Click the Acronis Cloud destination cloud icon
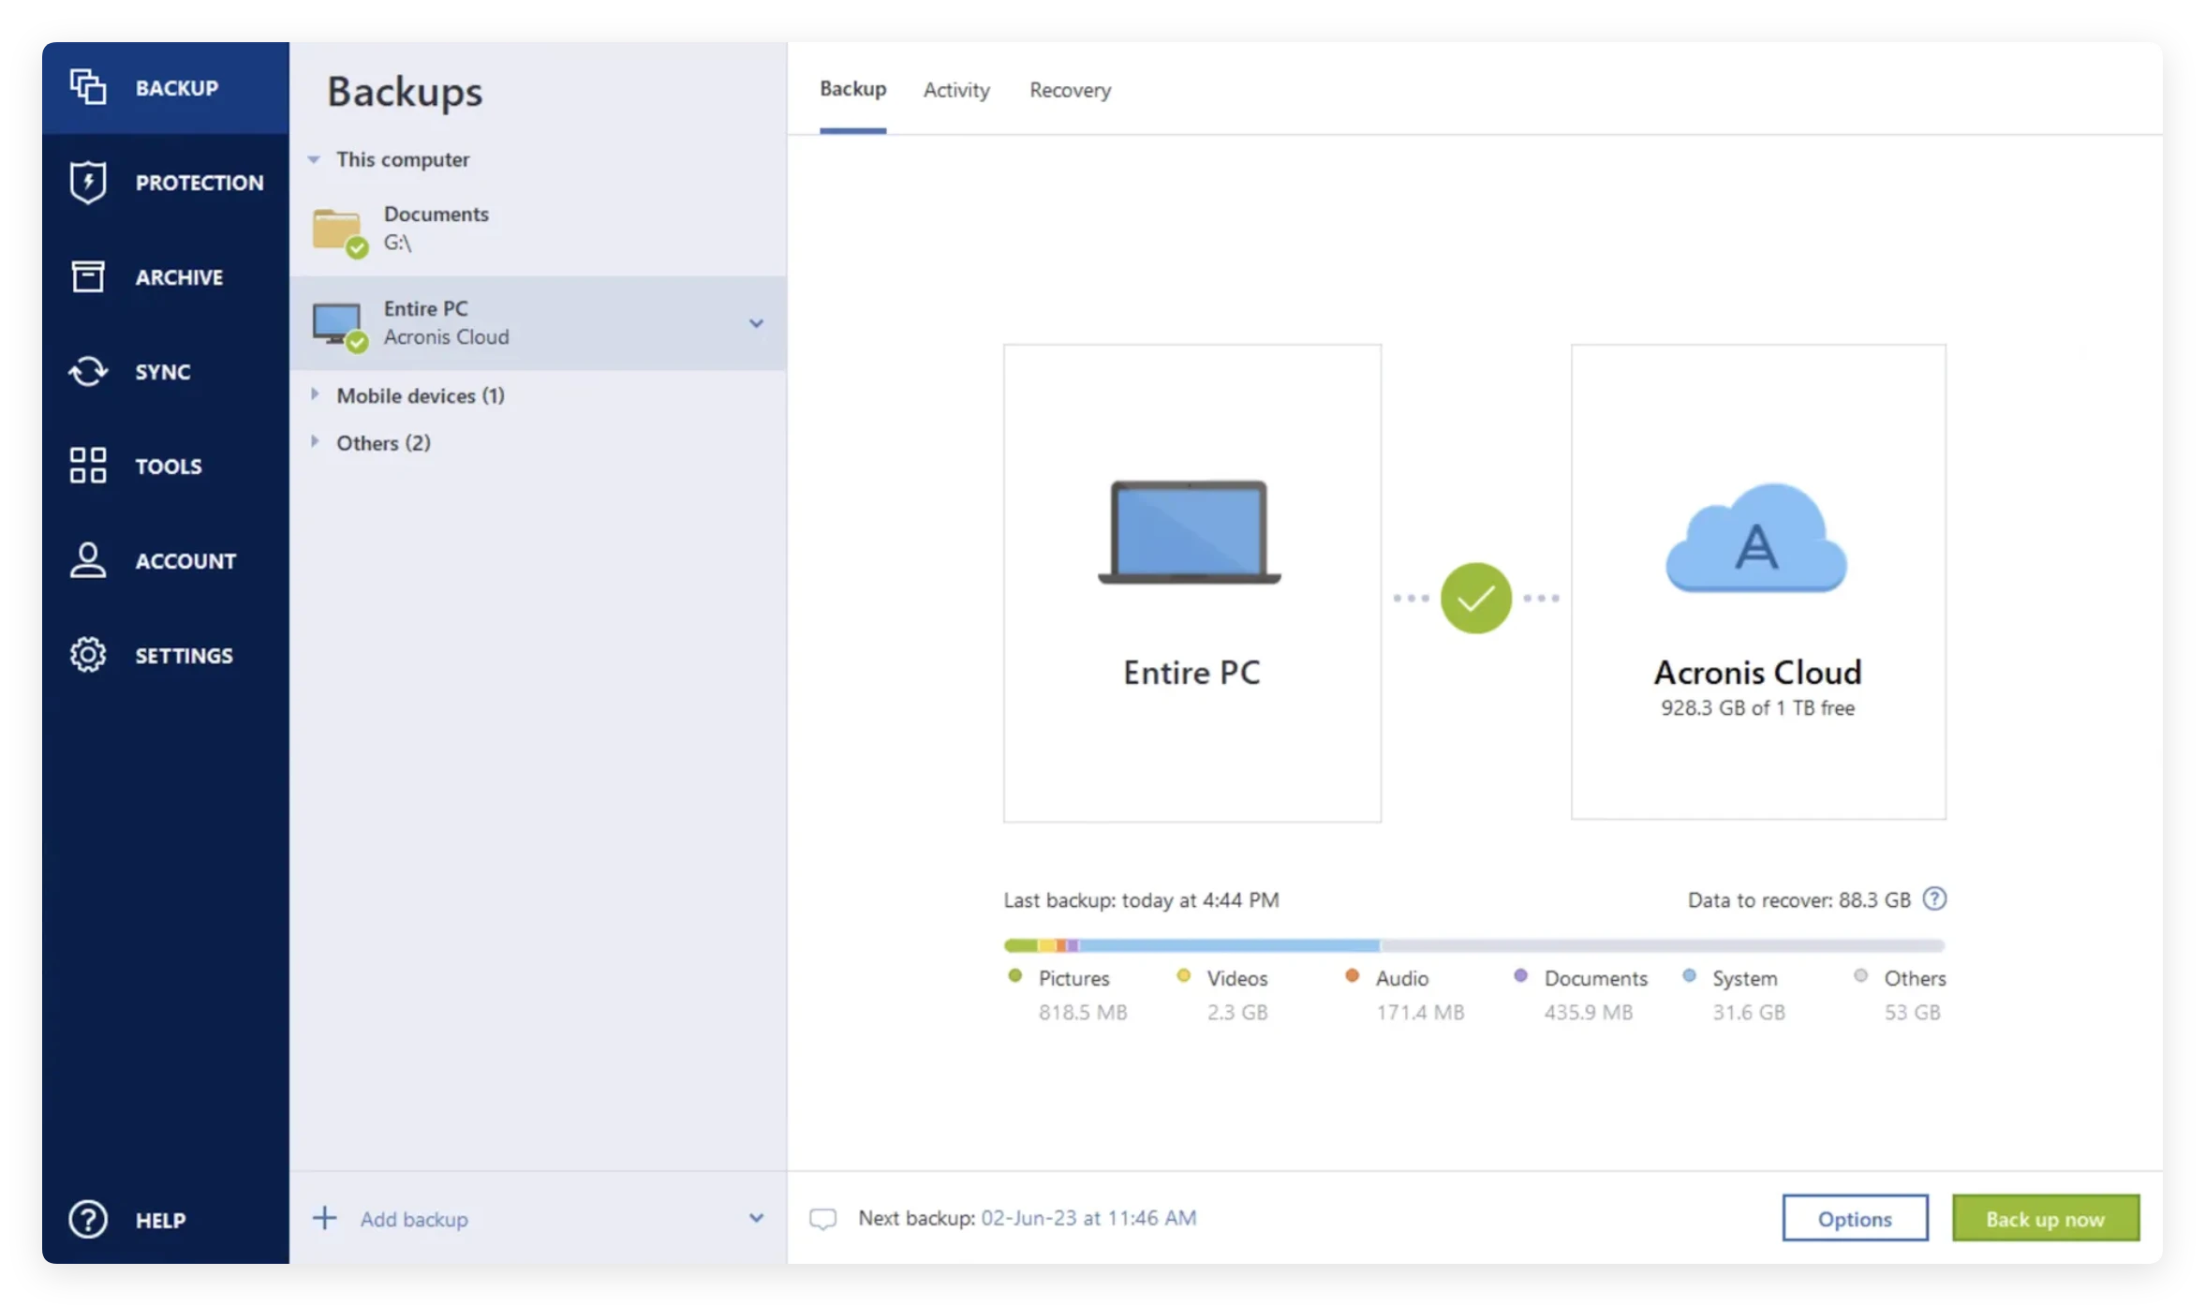The height and width of the screenshot is (1306, 2205). 1756,538
